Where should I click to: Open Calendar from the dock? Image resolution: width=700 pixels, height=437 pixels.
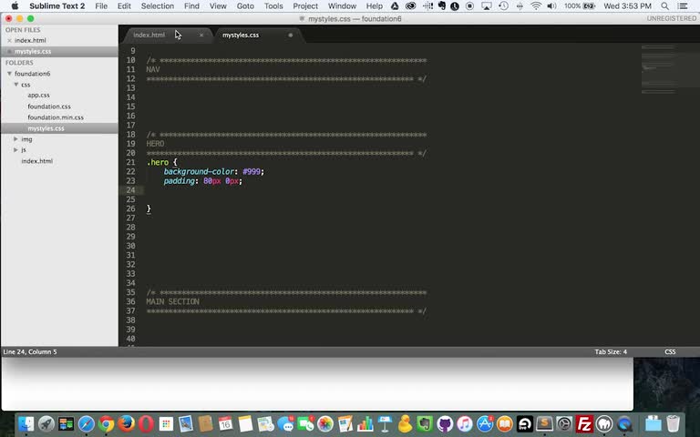225,423
